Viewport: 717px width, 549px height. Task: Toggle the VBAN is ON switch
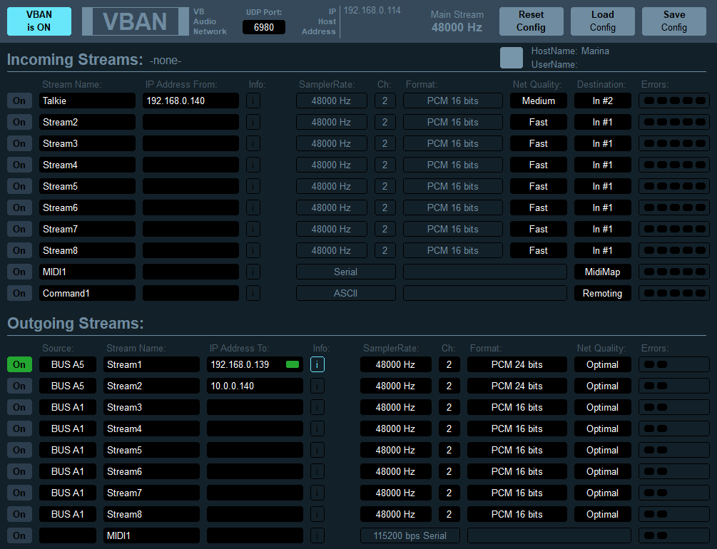[39, 21]
